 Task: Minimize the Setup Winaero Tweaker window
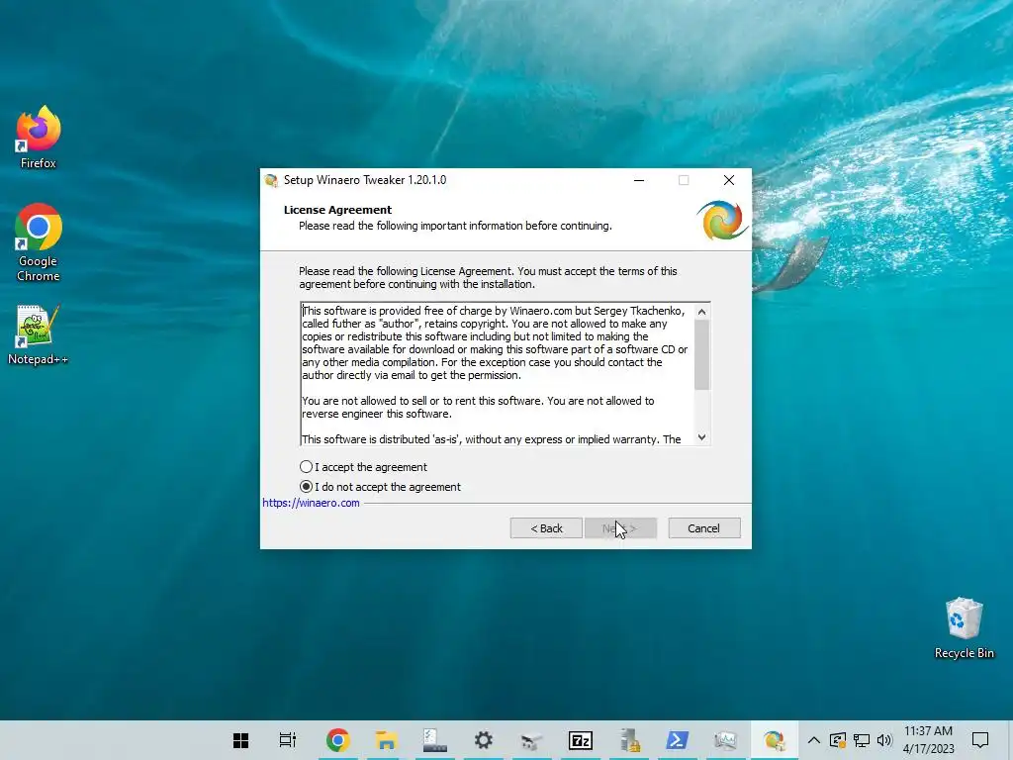coord(639,180)
